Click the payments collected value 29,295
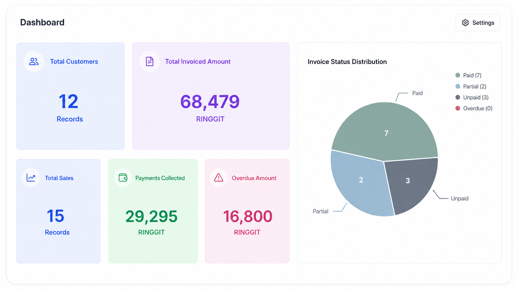Screen dimensions: 518x291 pyautogui.click(x=151, y=216)
